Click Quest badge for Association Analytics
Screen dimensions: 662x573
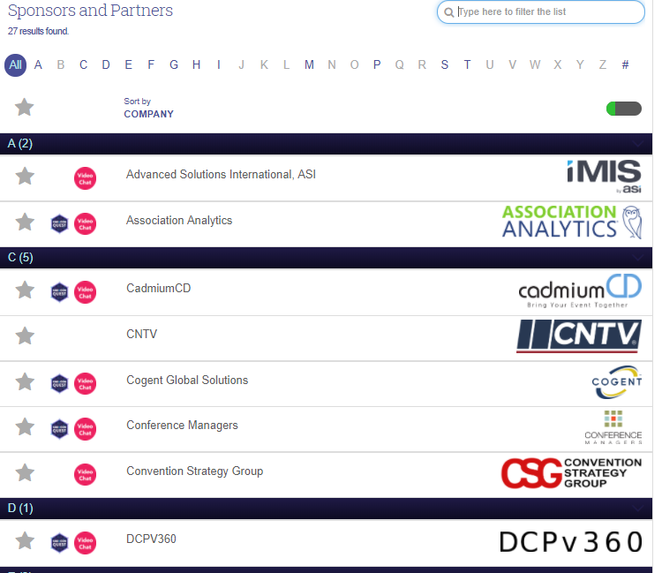59,223
